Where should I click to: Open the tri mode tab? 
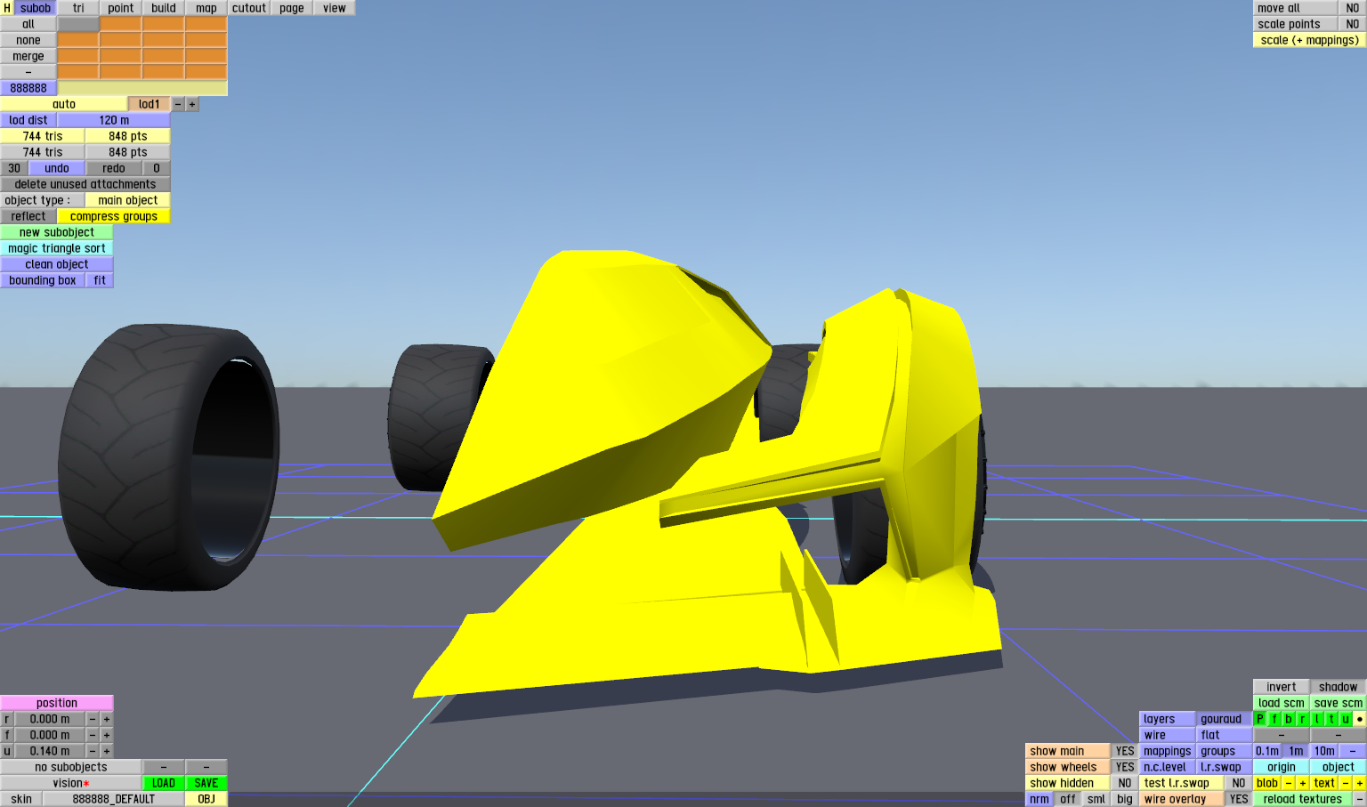(78, 8)
